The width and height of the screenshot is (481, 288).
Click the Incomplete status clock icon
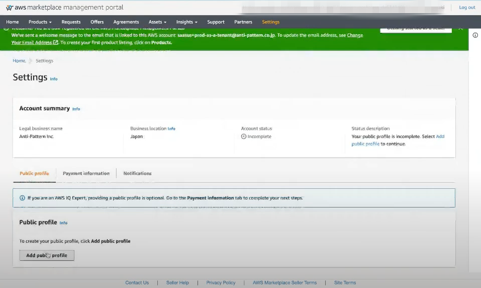[244, 136]
